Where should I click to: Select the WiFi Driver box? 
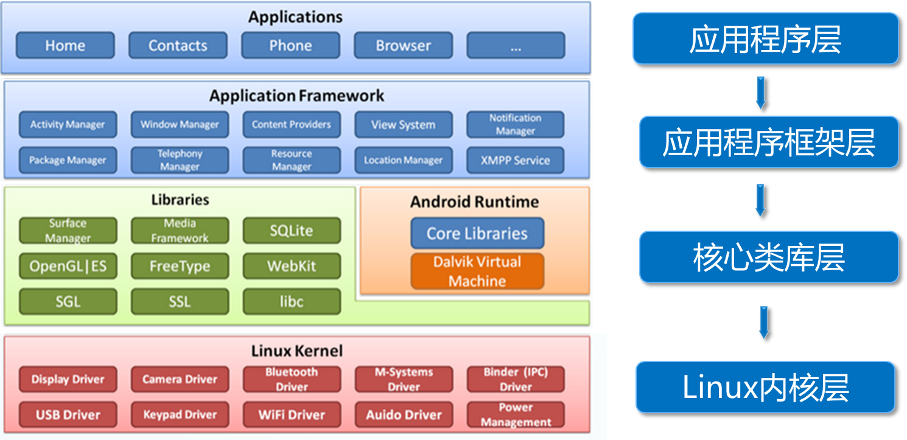click(x=292, y=414)
